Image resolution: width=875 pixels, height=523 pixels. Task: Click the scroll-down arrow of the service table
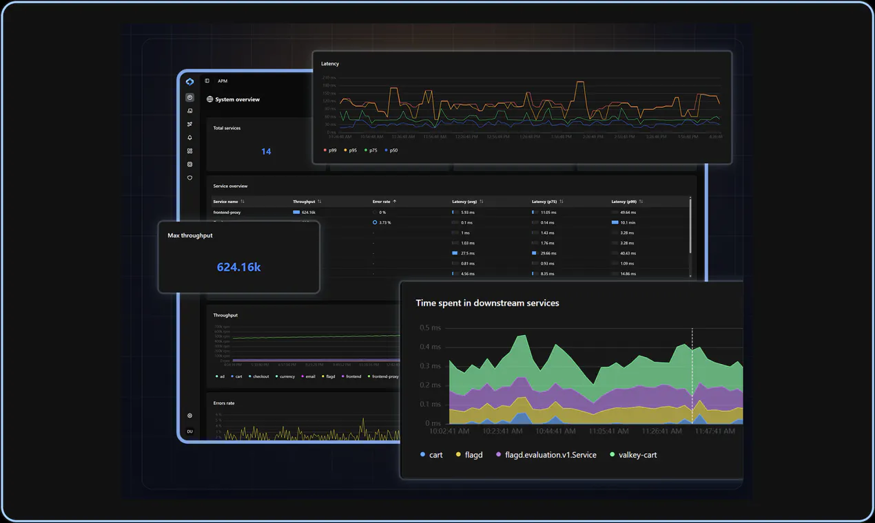[690, 277]
